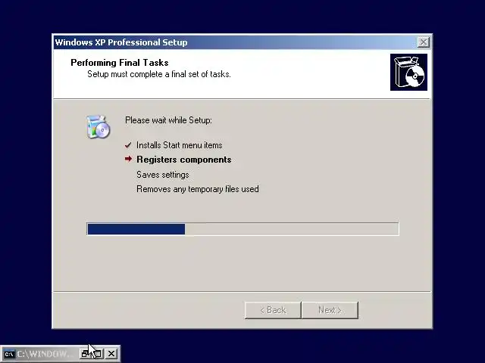Click 'Installs Start menu items' text
This screenshot has height=363, width=485.
coord(180,145)
